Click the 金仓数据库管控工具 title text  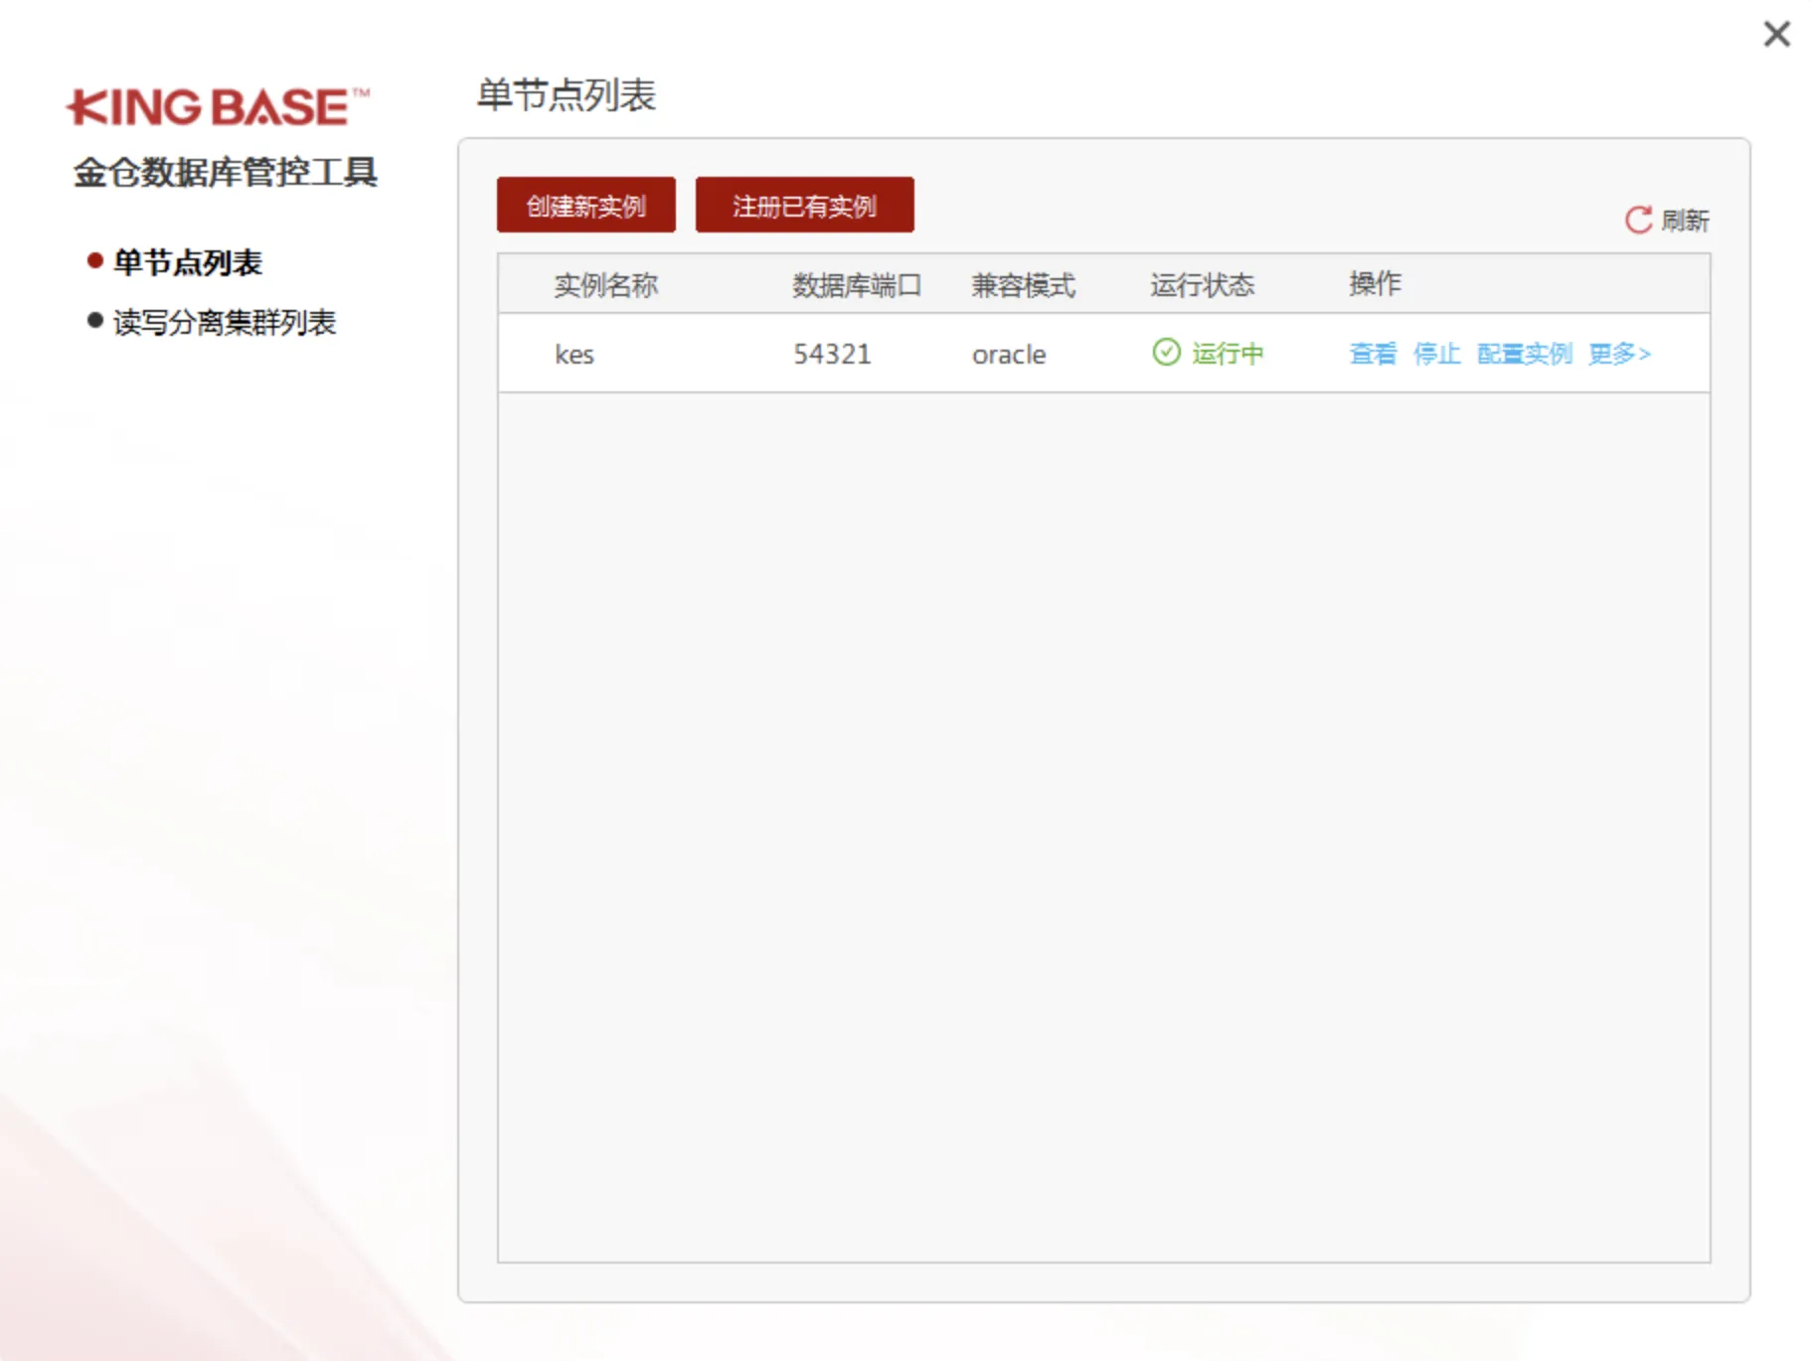[229, 171]
